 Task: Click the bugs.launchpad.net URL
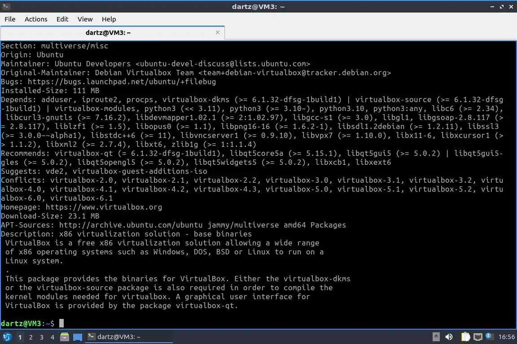click(122, 82)
